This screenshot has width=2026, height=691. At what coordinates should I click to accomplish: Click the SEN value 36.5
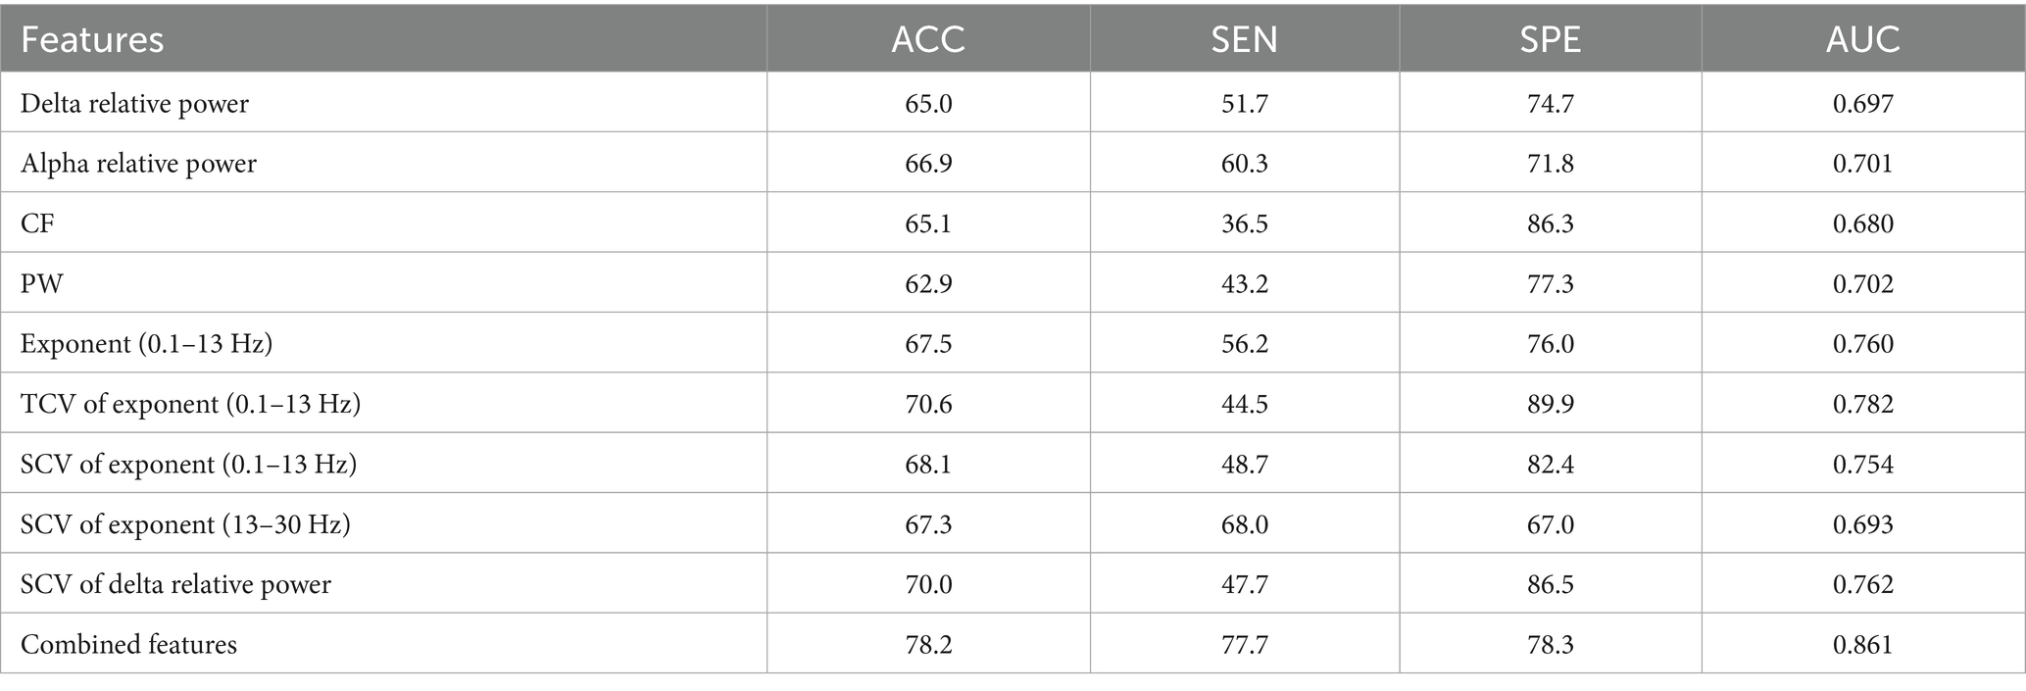(x=1245, y=223)
